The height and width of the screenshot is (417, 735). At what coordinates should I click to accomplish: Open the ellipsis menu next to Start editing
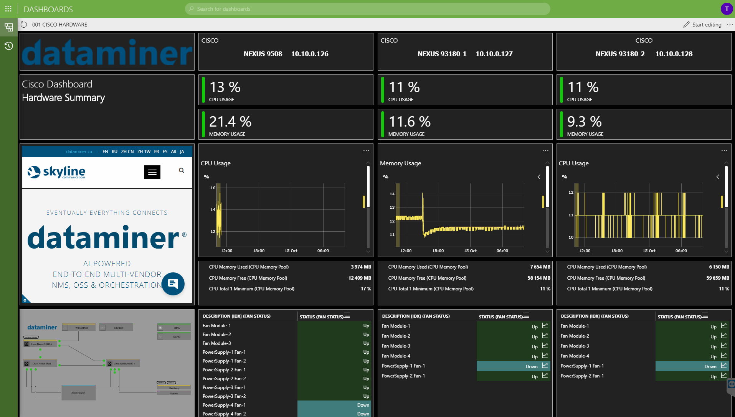(x=730, y=24)
